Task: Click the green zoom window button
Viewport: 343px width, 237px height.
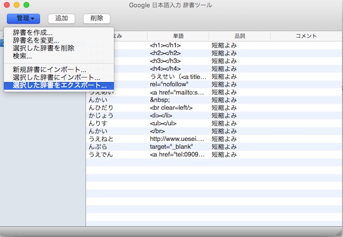Action: tap(26, 5)
